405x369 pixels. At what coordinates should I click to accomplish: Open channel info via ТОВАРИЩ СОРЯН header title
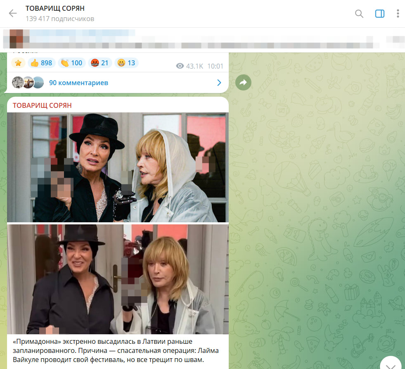tap(55, 8)
